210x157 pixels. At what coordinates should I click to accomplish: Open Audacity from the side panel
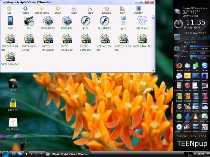pyautogui.click(x=204, y=128)
